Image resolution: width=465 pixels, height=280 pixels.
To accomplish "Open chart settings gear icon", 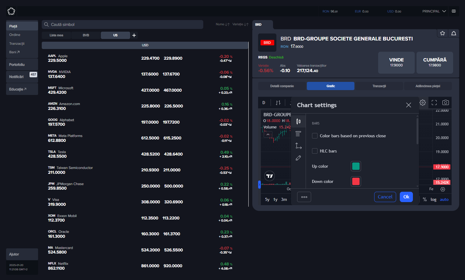I will (423, 103).
